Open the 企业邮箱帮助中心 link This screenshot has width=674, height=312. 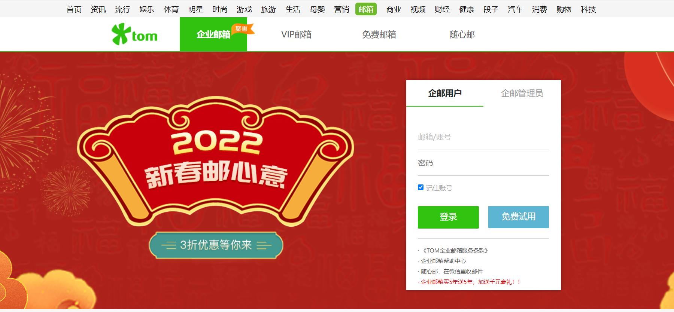pos(443,261)
